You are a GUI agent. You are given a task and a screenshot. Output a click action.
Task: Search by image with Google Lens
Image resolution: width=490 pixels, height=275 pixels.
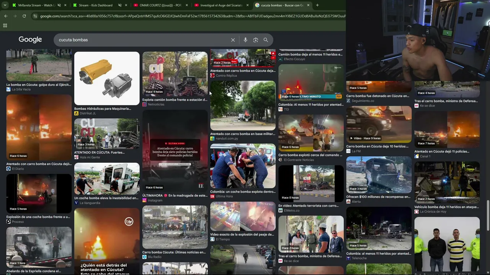coord(255,40)
